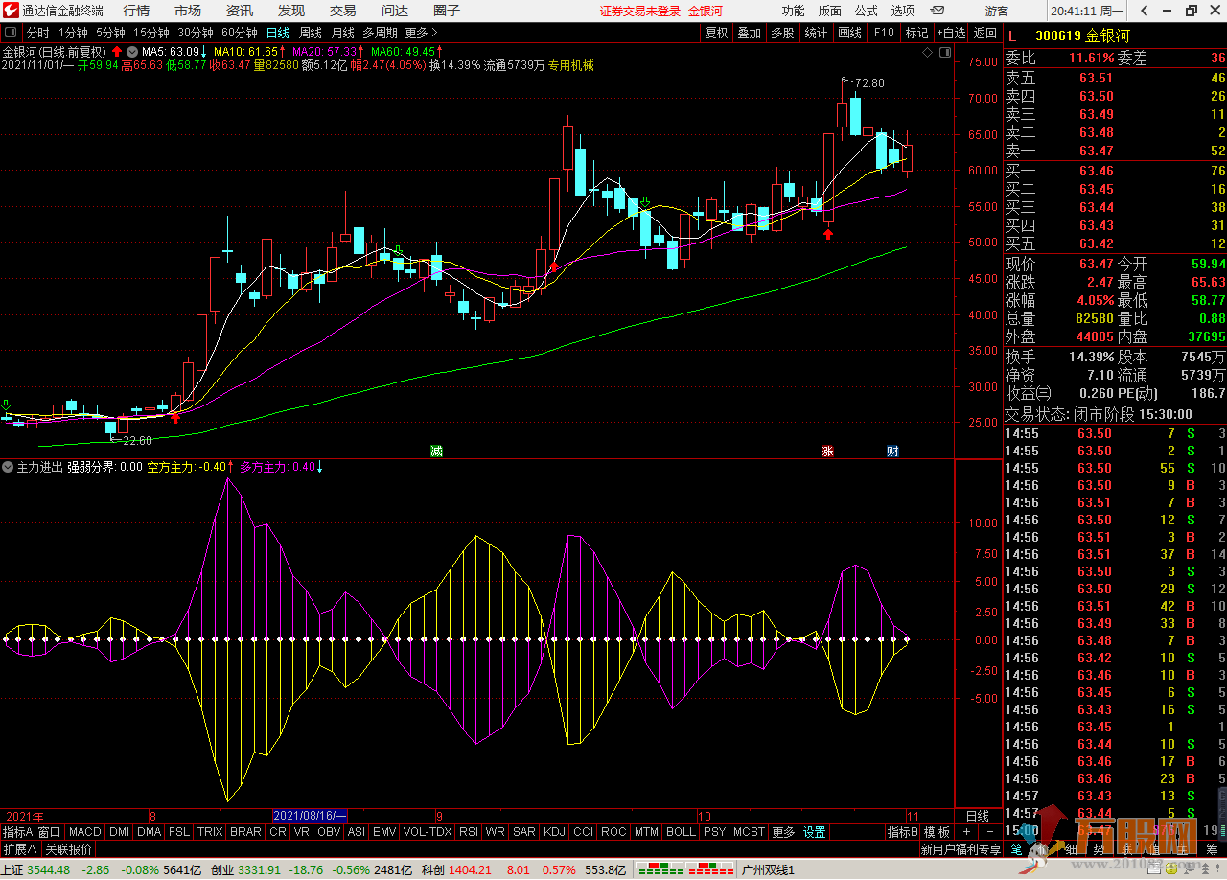Click the plus icon after 模板
The image size is (1227, 880).
(x=966, y=832)
